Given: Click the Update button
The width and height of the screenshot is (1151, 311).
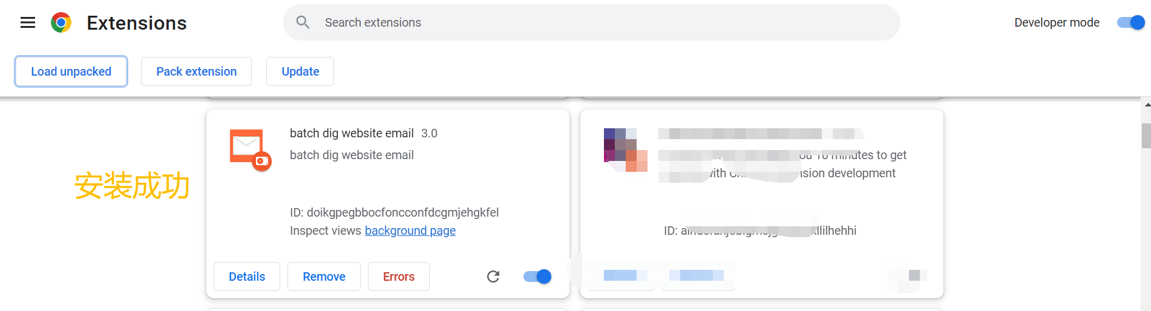Looking at the screenshot, I should (300, 71).
